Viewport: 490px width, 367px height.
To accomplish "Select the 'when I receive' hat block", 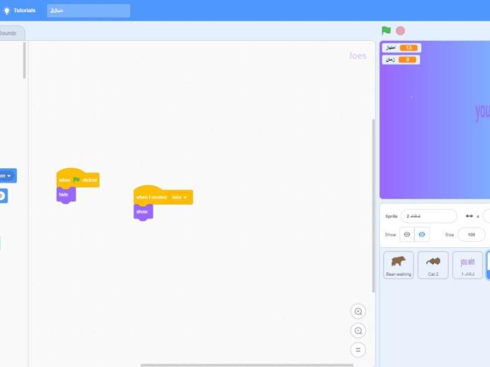I will (163, 195).
